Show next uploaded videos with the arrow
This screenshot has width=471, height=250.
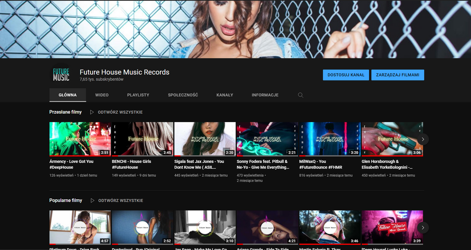tap(423, 139)
